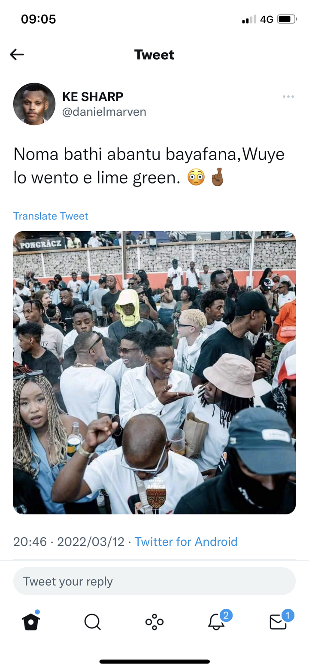Tap the 20:46 · 2022/03/12 timestamp
This screenshot has height=670, width=309.
[x=69, y=542]
